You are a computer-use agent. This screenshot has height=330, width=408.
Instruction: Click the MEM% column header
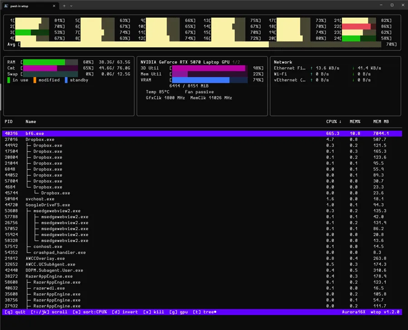(355, 121)
